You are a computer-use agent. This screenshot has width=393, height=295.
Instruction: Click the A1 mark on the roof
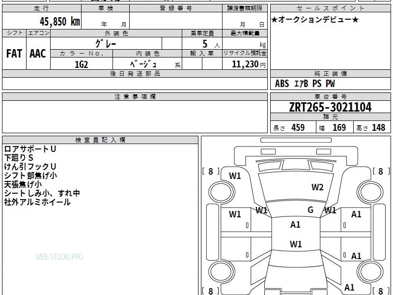coord(295,225)
